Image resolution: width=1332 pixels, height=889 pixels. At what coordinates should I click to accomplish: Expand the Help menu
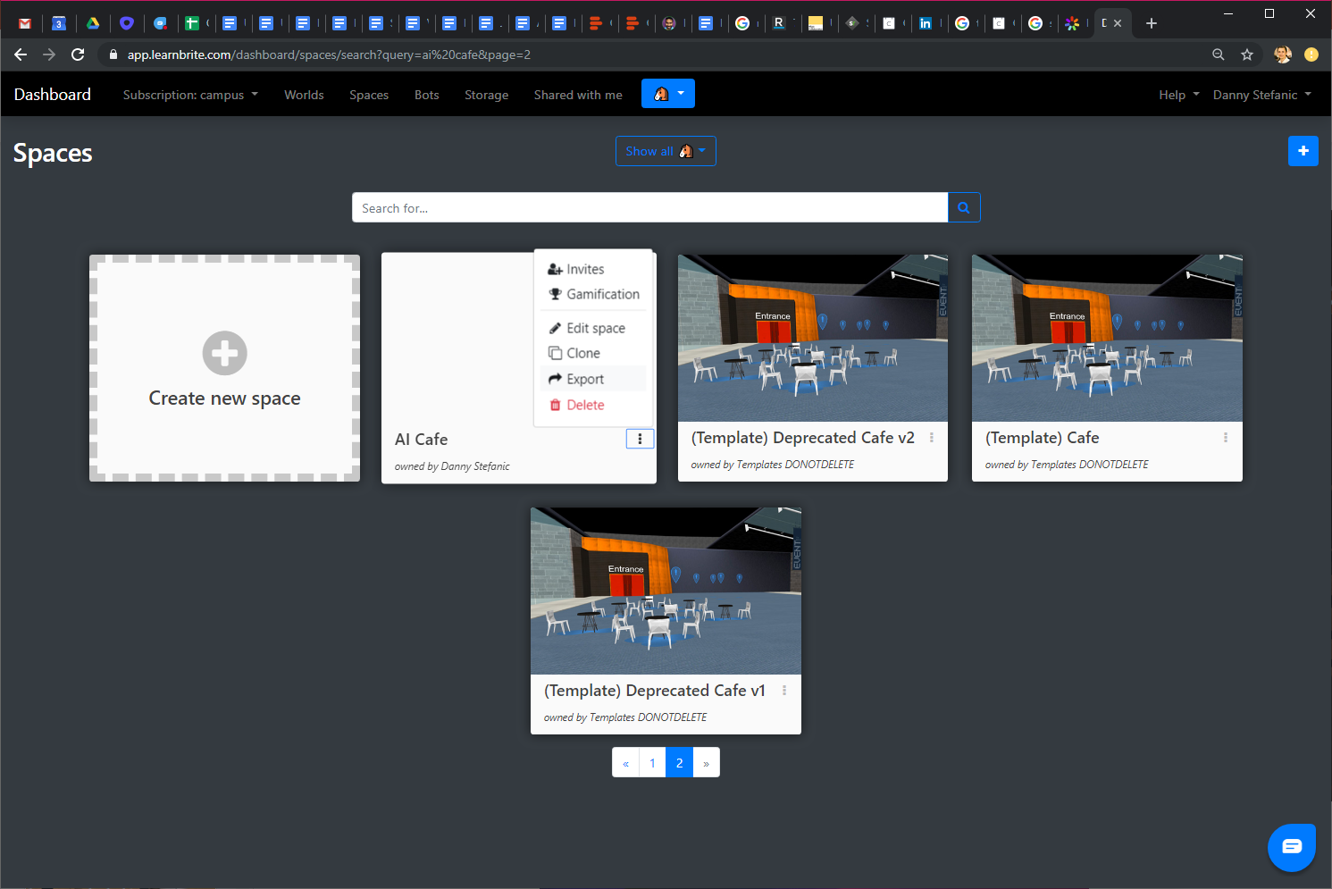coord(1179,95)
